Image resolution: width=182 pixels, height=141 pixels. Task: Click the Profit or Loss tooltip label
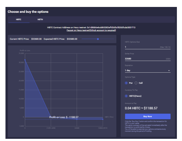[x=64, y=117]
